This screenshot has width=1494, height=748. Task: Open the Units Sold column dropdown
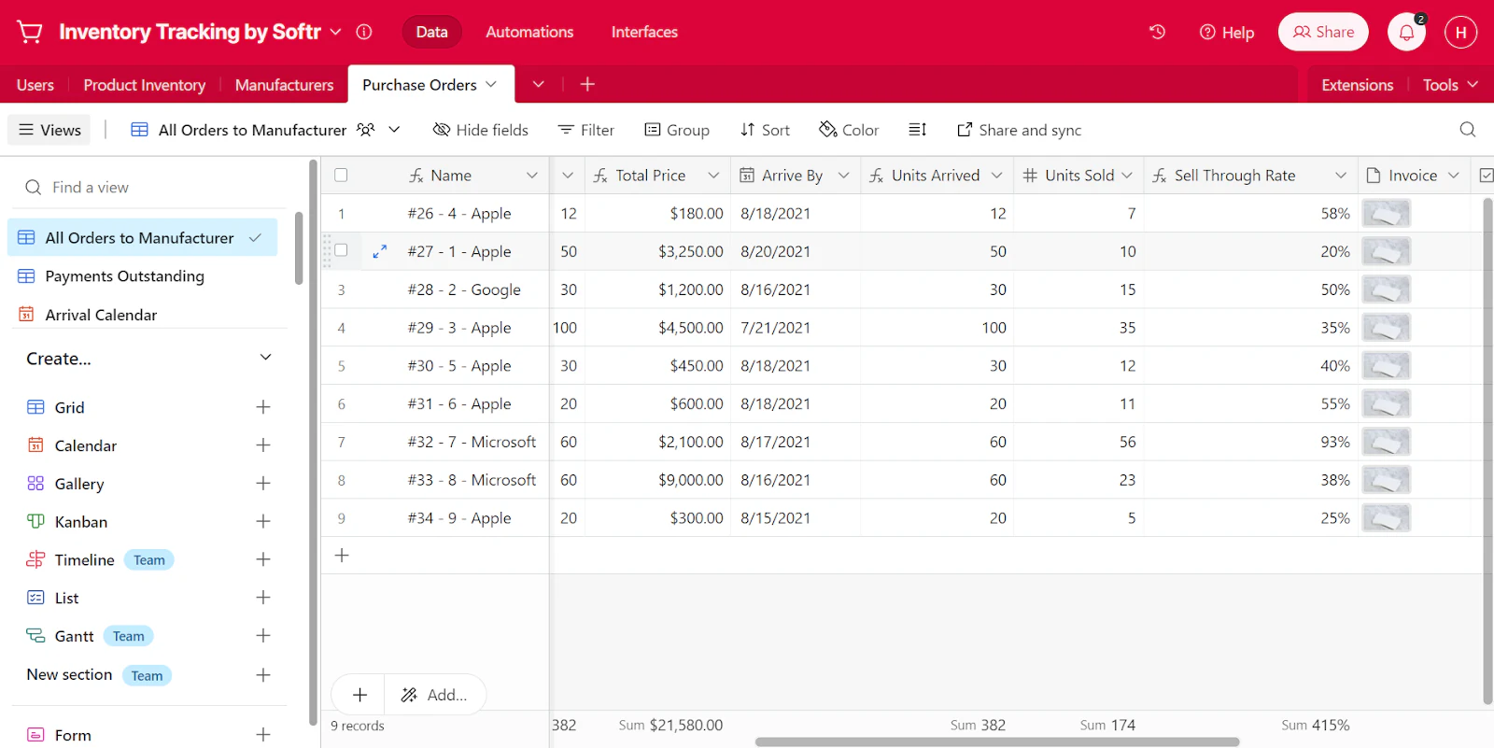[x=1127, y=176]
